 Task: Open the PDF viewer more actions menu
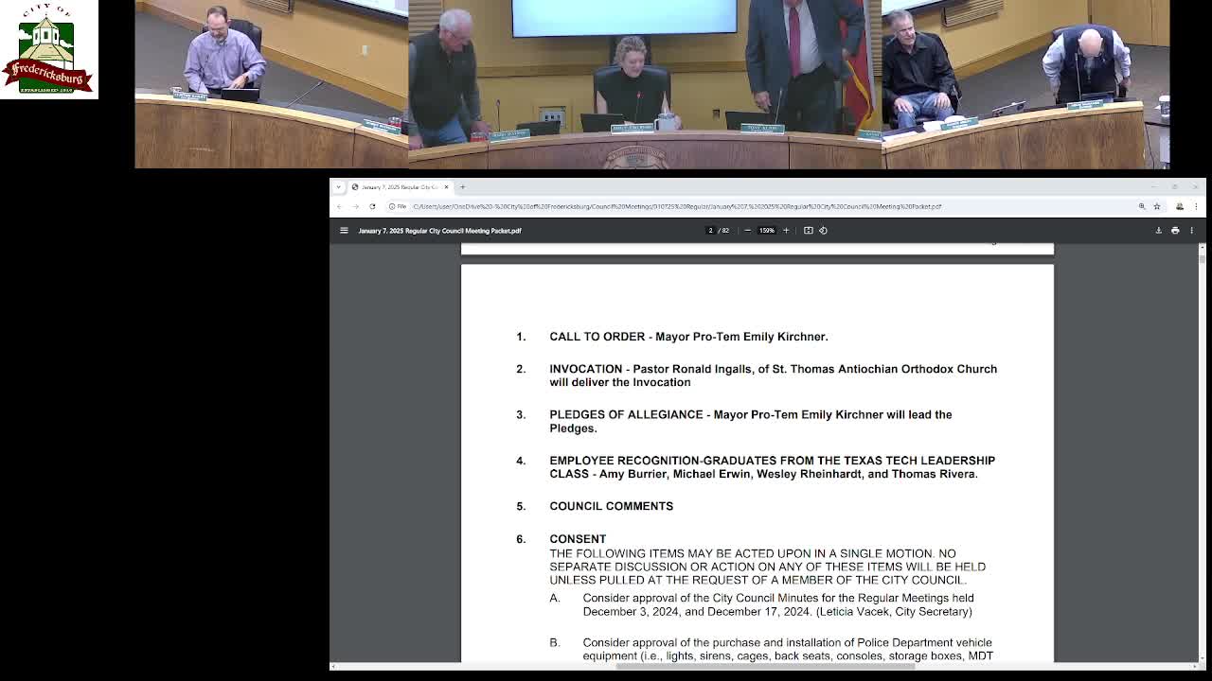point(1192,230)
